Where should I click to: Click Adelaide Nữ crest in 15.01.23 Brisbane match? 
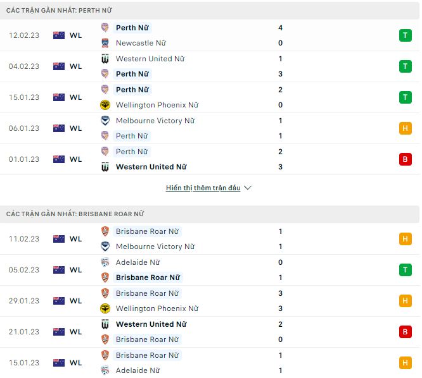point(105,370)
